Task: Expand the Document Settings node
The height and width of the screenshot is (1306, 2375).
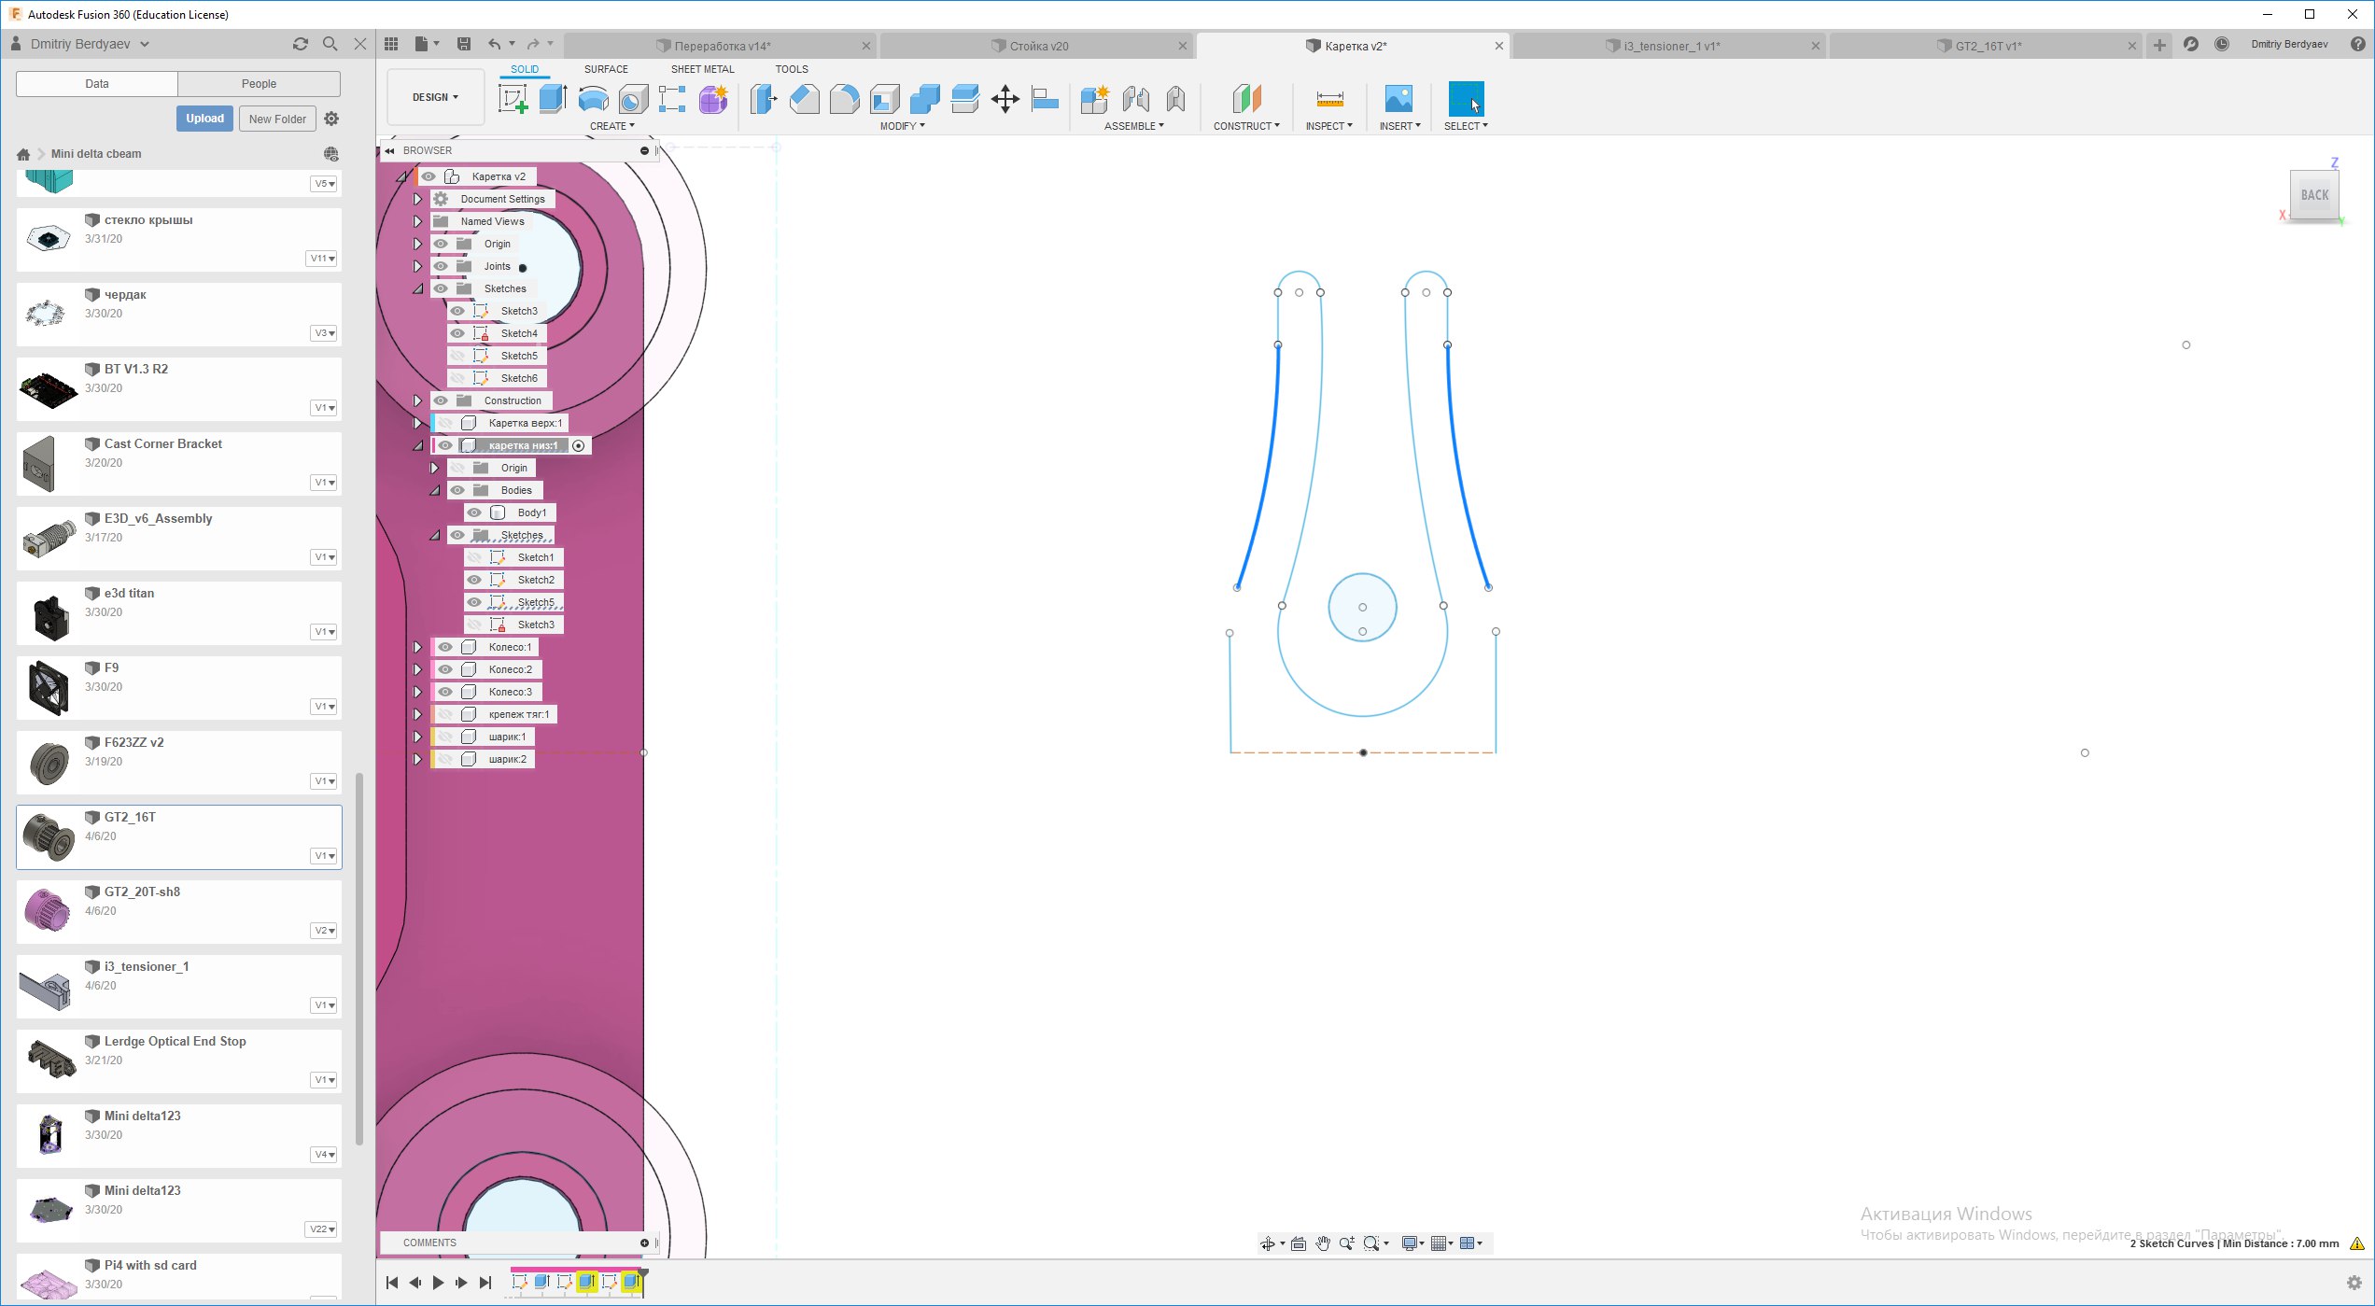Action: tap(417, 199)
